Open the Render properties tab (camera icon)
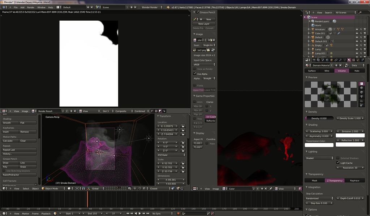 314,60
